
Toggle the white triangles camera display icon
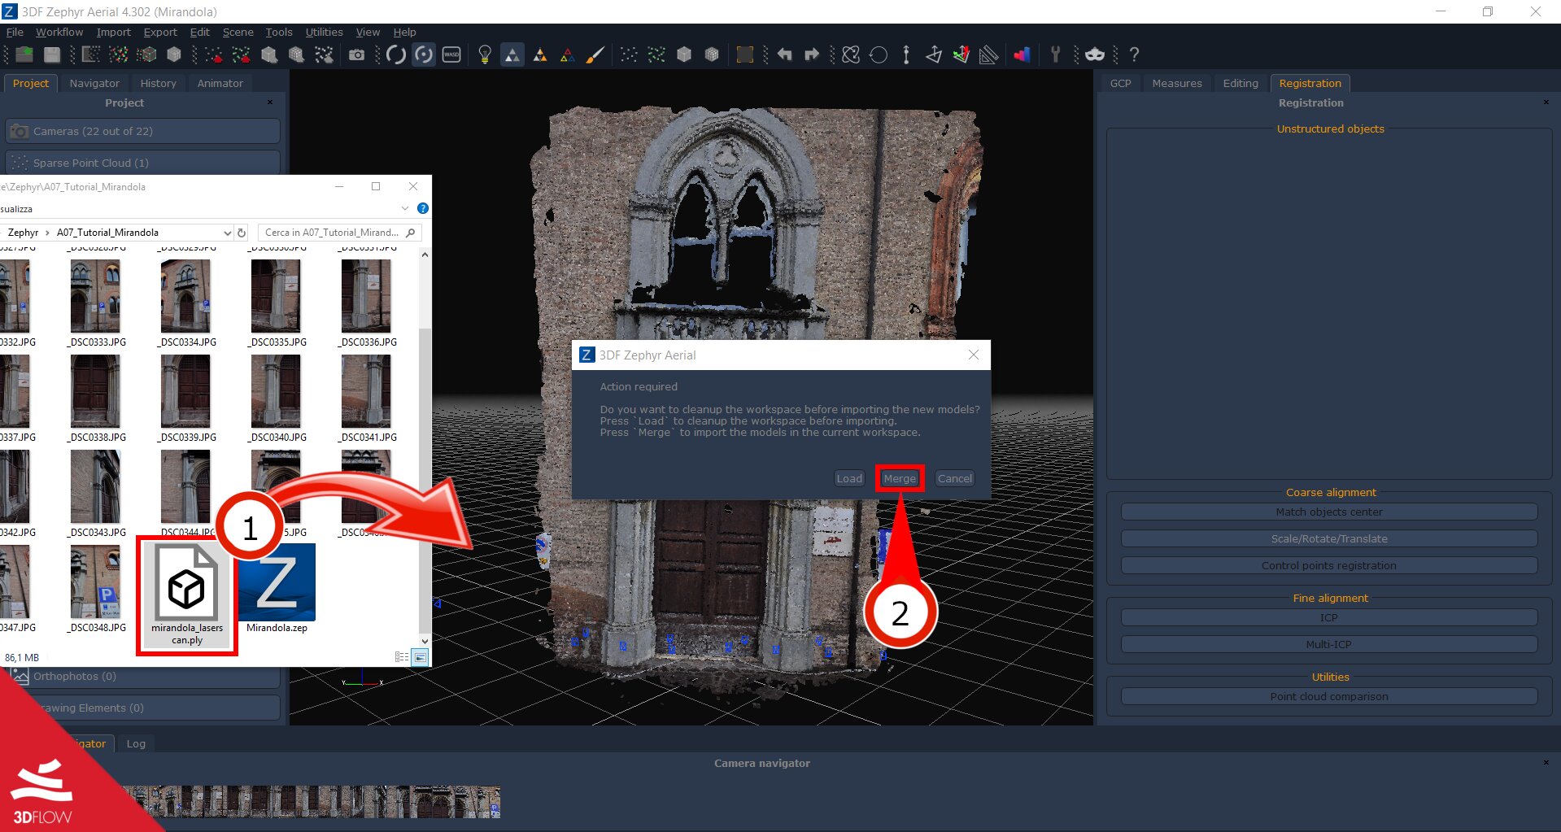click(x=512, y=54)
